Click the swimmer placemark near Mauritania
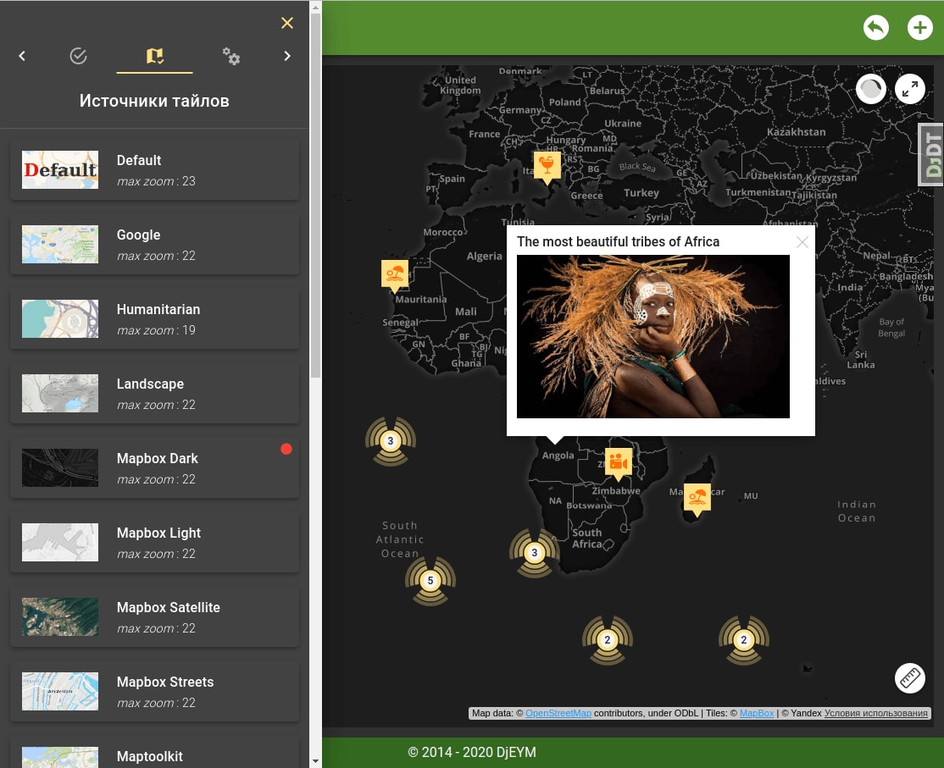Screen dimensions: 944x768 coord(395,273)
